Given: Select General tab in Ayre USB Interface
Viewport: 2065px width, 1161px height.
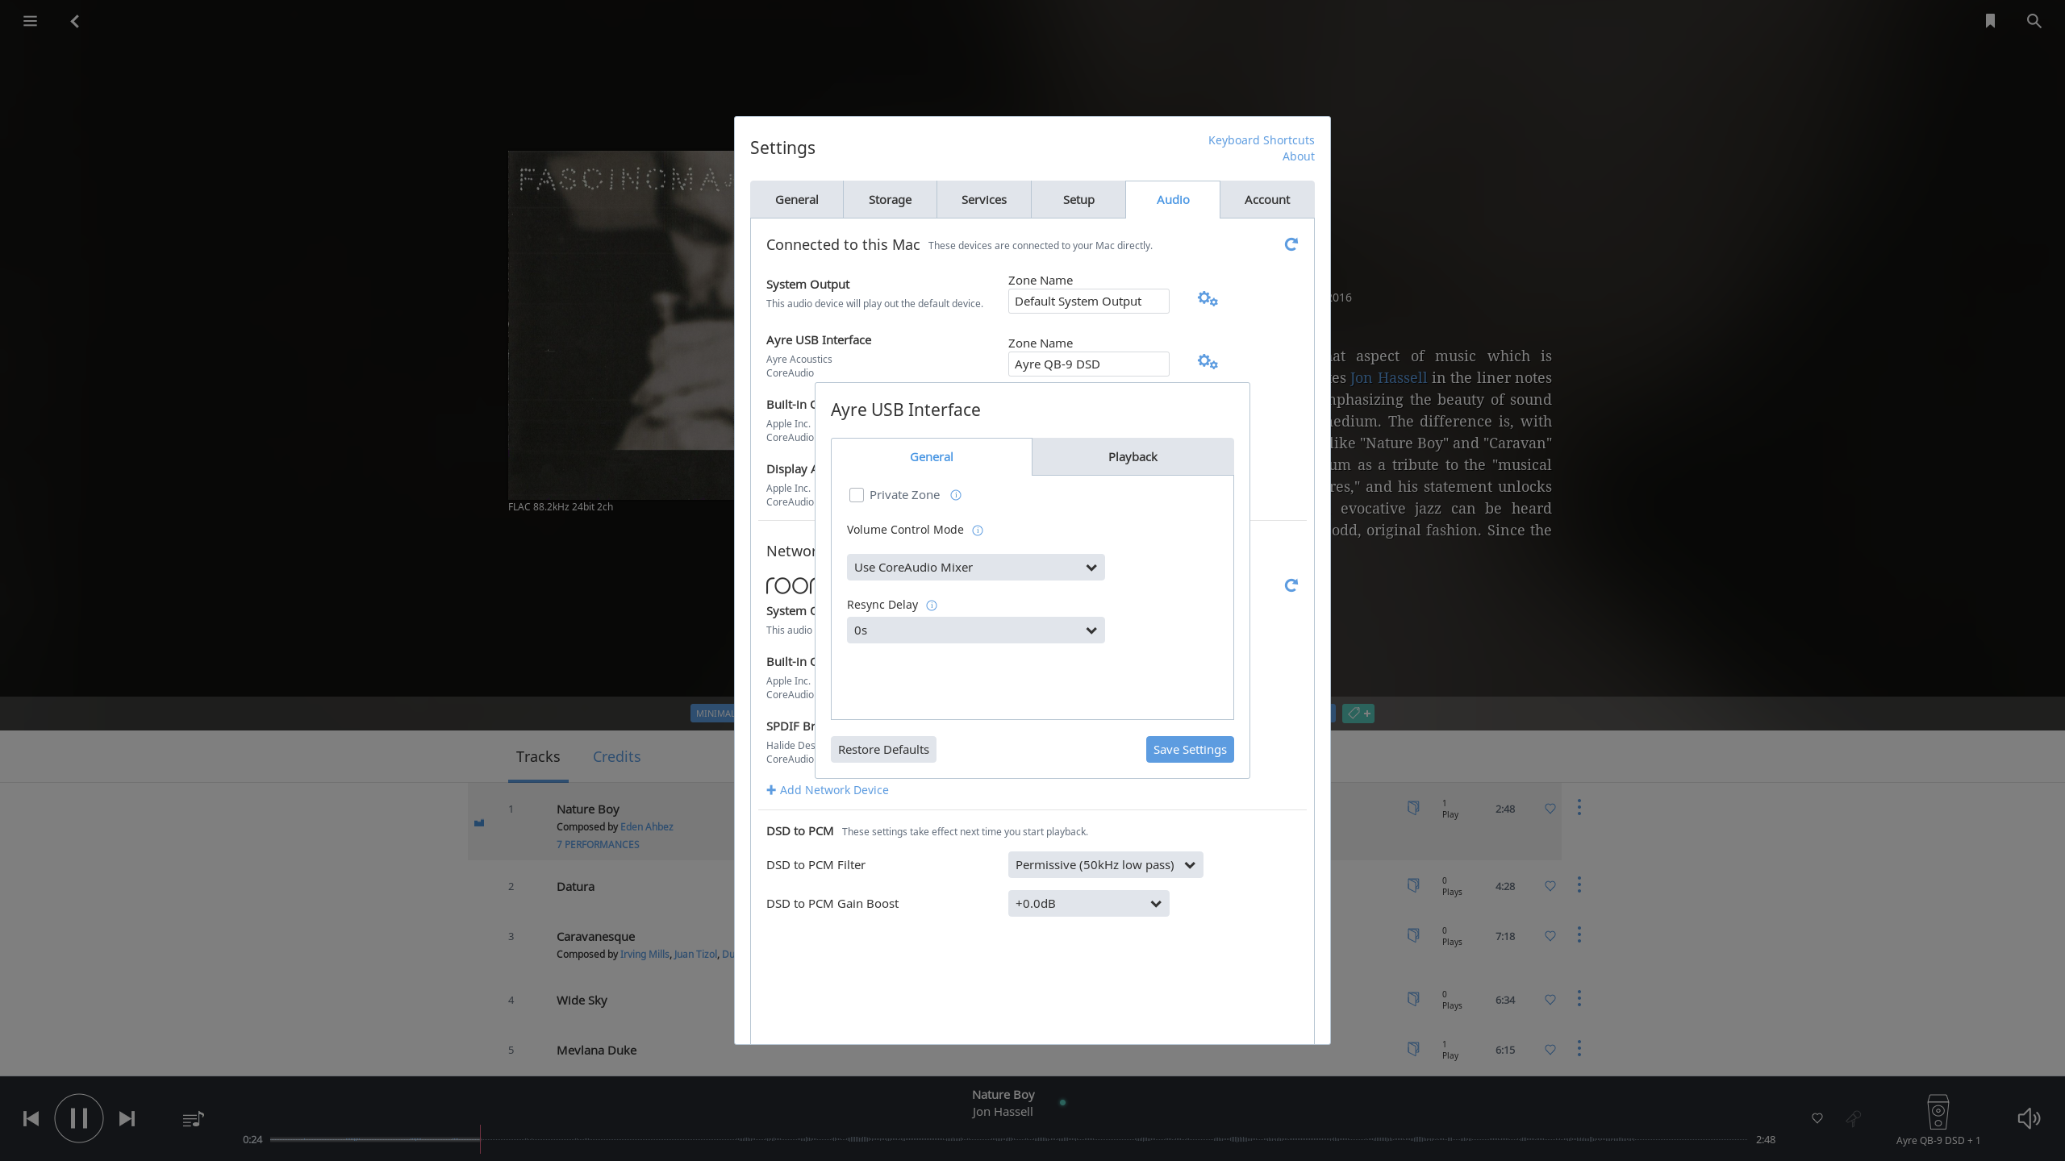Looking at the screenshot, I should tap(932, 457).
